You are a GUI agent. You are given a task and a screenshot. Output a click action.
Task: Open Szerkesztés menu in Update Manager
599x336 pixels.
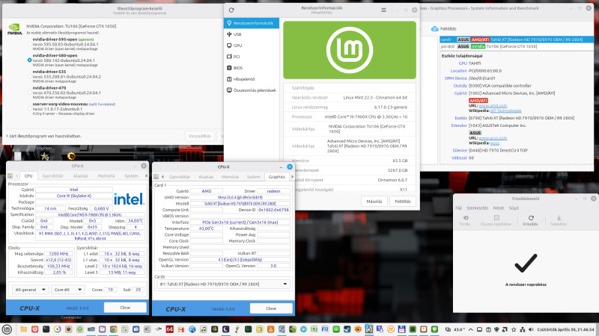click(477, 208)
